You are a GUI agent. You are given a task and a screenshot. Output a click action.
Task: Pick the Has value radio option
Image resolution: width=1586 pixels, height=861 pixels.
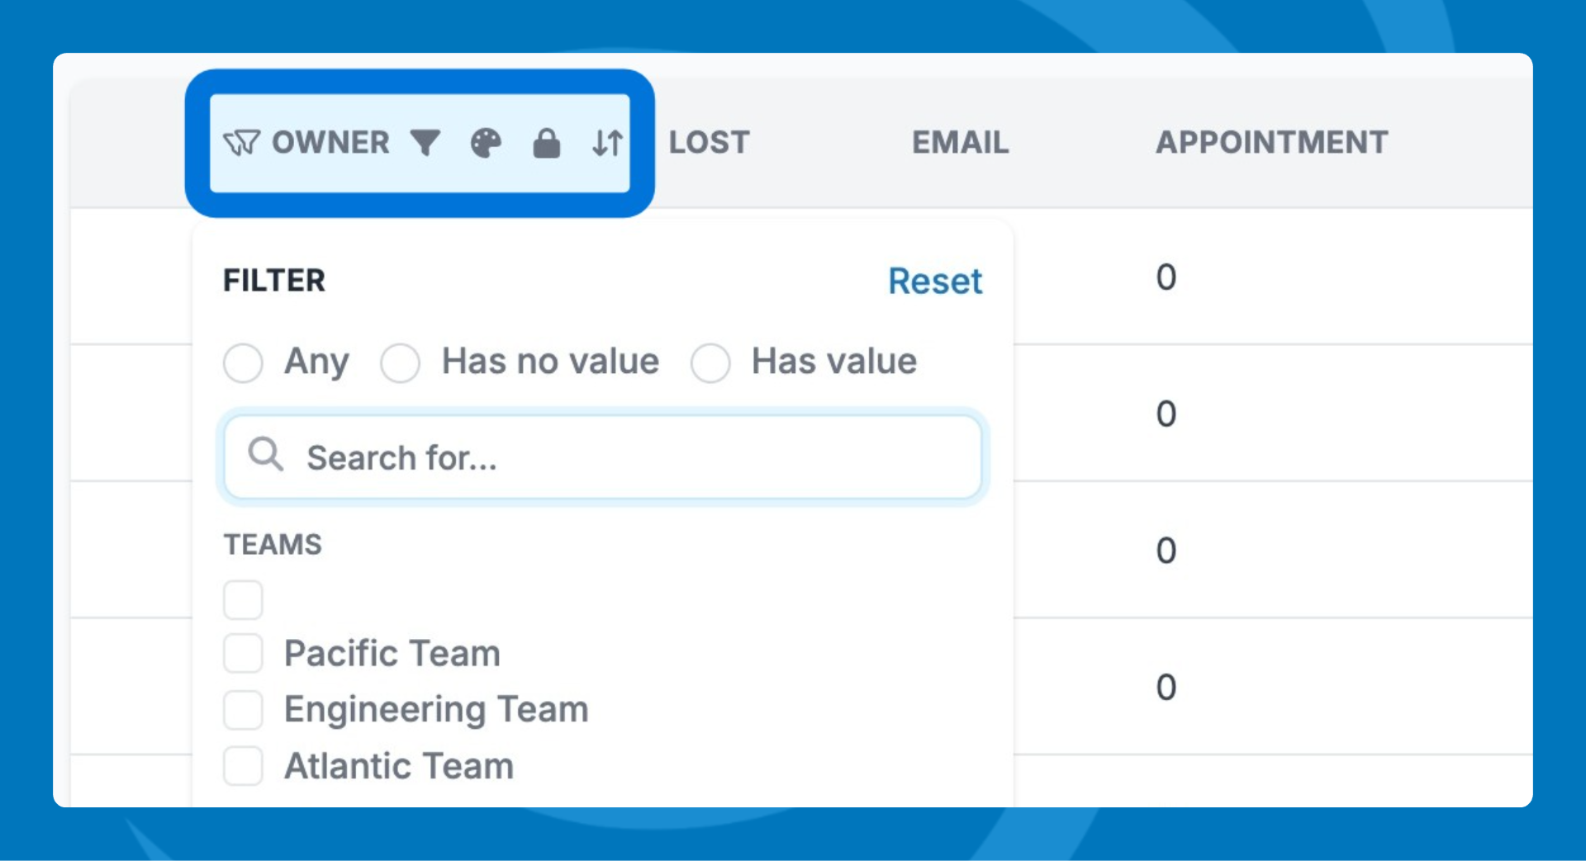pos(710,363)
